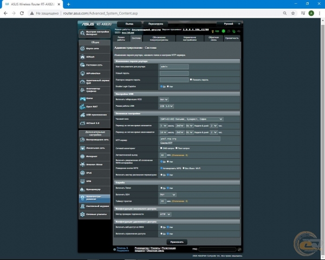The width and height of the screenshot is (325, 260).
Task: Open AiProtection in the sidebar
Action: point(94,74)
